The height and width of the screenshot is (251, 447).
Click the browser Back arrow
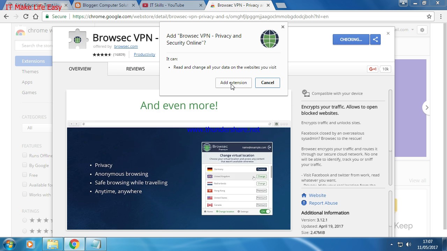pyautogui.click(x=6, y=16)
